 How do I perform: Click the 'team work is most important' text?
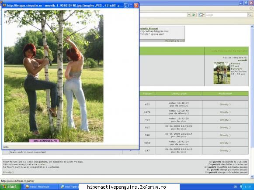tap(28, 152)
